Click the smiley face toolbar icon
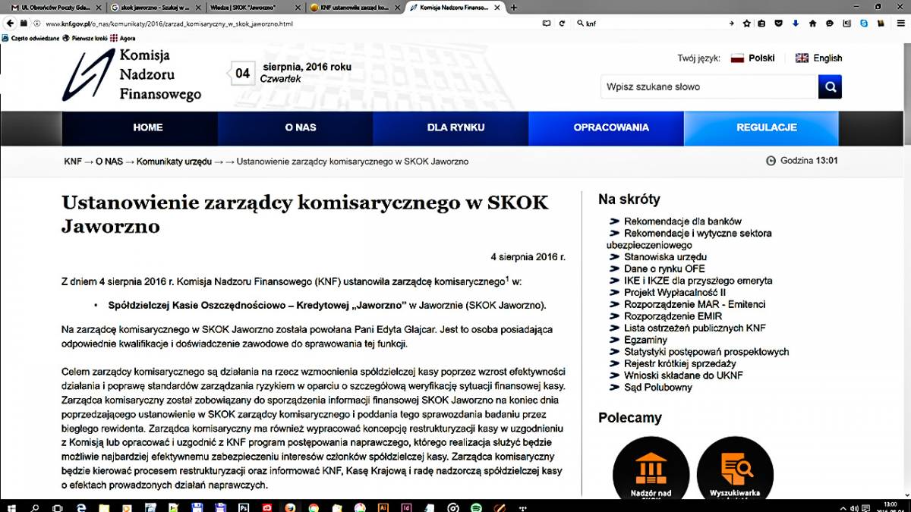The height and width of the screenshot is (512, 911). (x=830, y=24)
